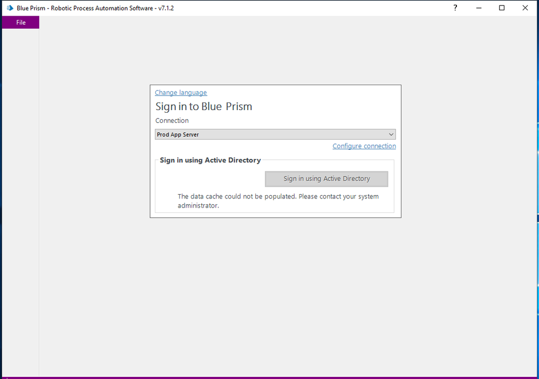Select the 'Sign in using Active Directory' group title
The width and height of the screenshot is (539, 379).
pyautogui.click(x=210, y=160)
